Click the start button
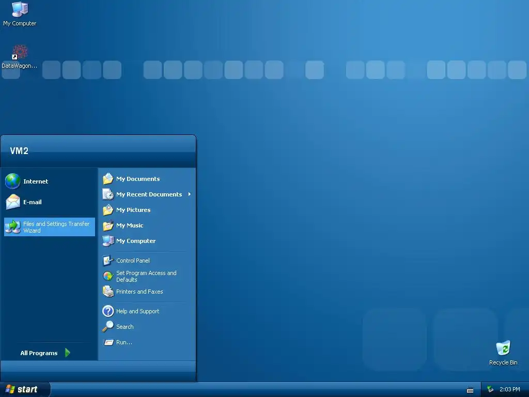529x397 pixels. point(25,389)
